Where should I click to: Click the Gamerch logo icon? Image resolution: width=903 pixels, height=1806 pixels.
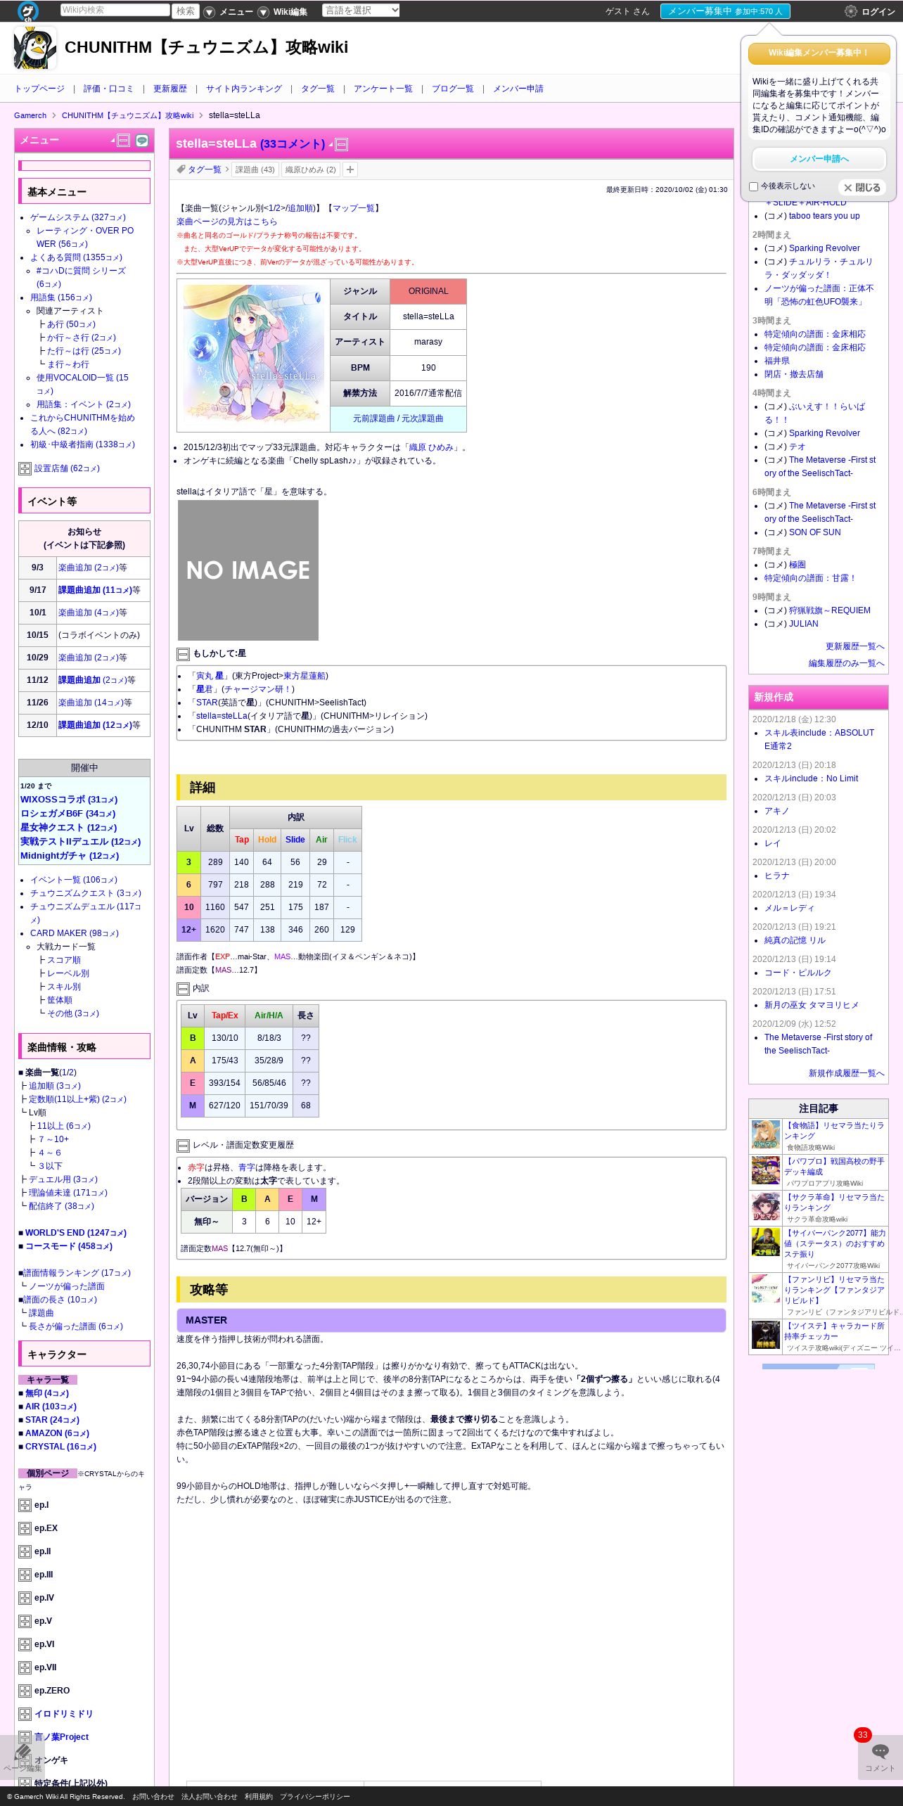pos(28,11)
